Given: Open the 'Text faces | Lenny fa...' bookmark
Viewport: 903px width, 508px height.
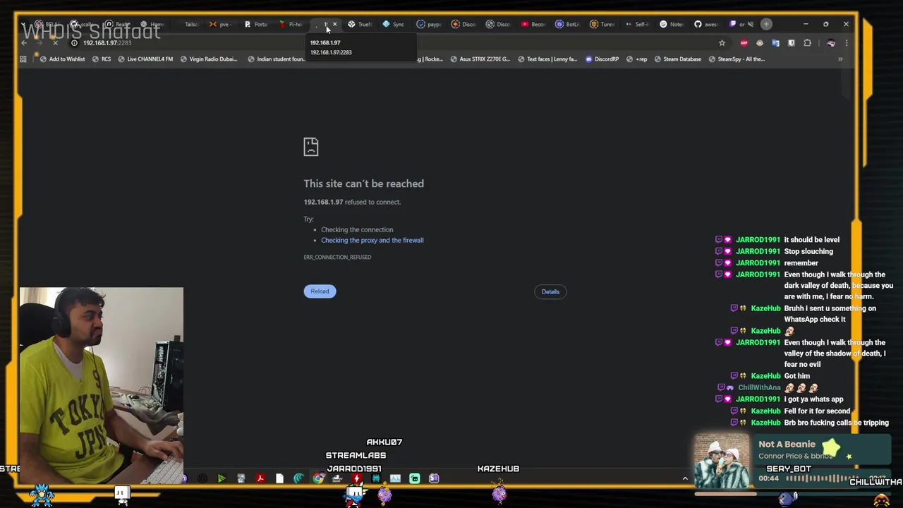Looking at the screenshot, I should pos(547,59).
